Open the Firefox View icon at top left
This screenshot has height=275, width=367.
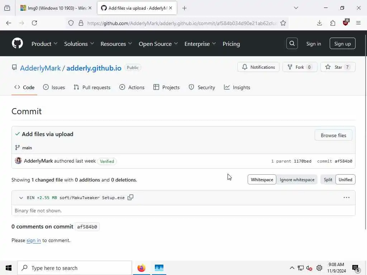tap(7, 8)
